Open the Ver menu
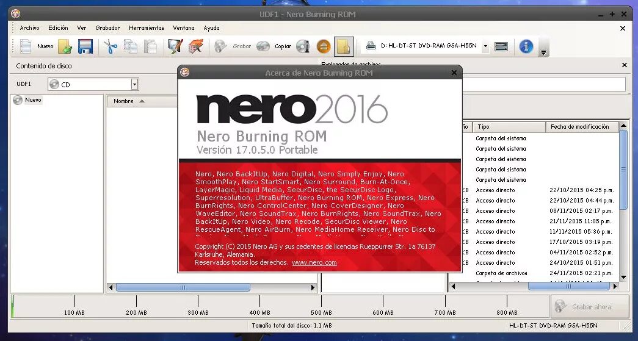This screenshot has height=341, width=638. (x=82, y=28)
